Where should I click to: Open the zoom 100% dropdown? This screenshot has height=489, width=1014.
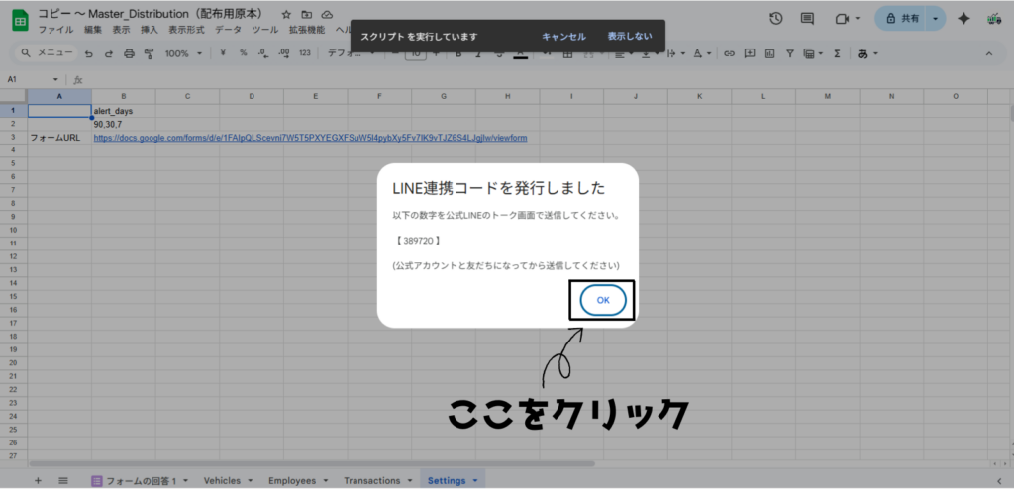click(x=182, y=53)
